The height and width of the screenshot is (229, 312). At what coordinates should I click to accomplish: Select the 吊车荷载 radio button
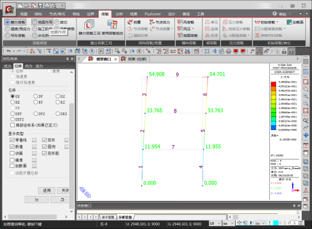point(15,35)
